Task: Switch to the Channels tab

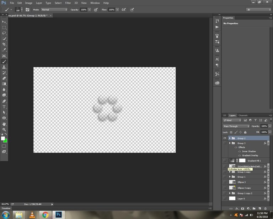Action: 243,115
